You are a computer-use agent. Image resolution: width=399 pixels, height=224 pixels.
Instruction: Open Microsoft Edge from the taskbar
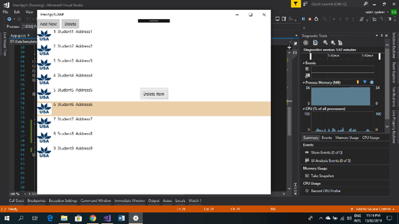click(x=50, y=218)
